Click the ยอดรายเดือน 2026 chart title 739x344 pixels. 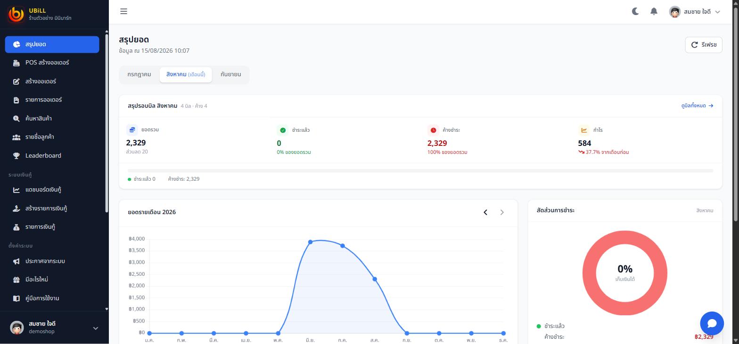(152, 212)
